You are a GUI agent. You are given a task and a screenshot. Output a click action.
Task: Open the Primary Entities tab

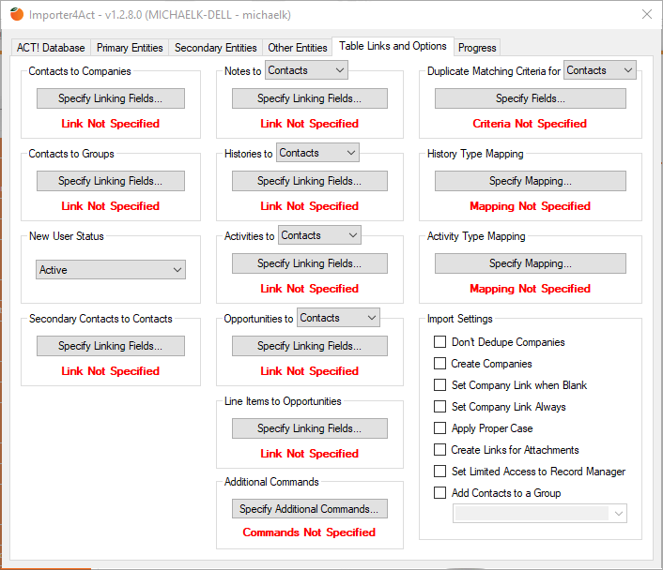(130, 48)
